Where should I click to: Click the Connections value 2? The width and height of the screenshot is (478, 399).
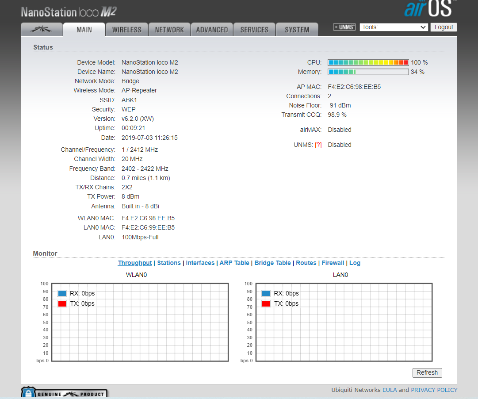pyautogui.click(x=329, y=96)
